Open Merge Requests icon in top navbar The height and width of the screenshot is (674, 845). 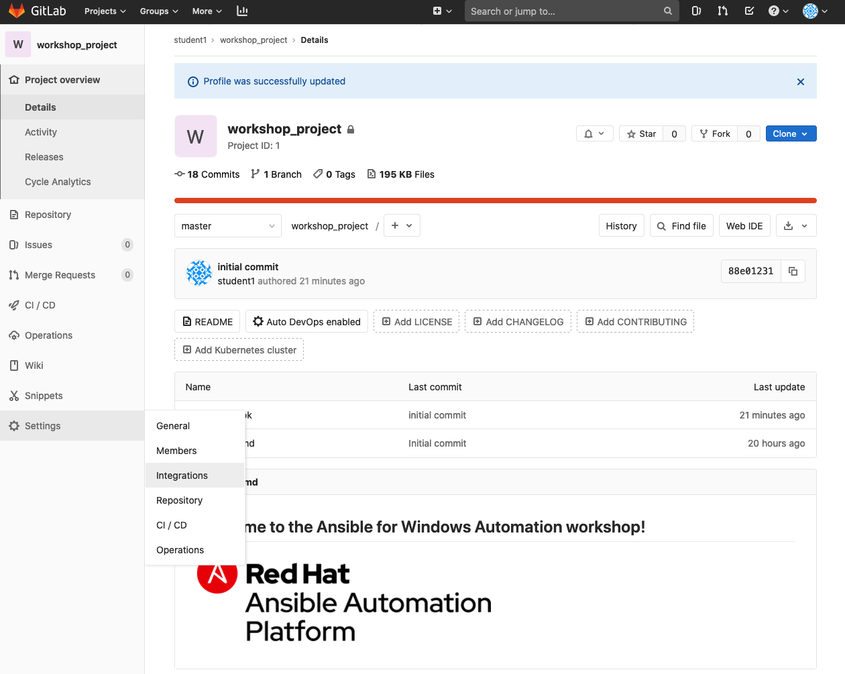click(722, 11)
